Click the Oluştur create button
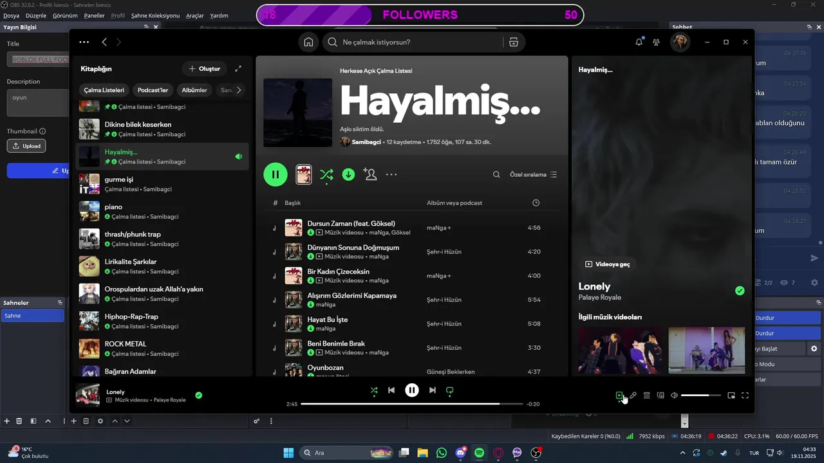 tap(204, 69)
